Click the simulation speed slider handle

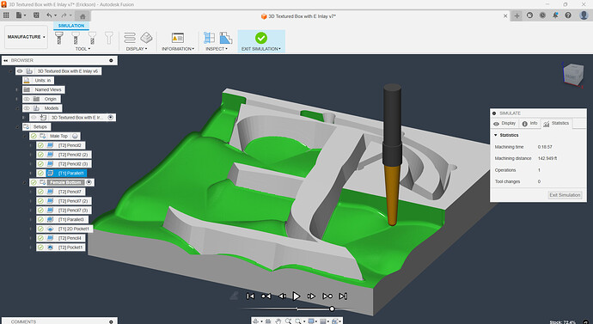click(332, 309)
